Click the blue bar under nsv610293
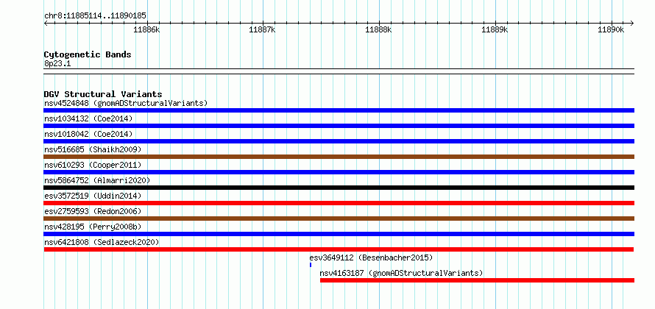 [x=339, y=172]
